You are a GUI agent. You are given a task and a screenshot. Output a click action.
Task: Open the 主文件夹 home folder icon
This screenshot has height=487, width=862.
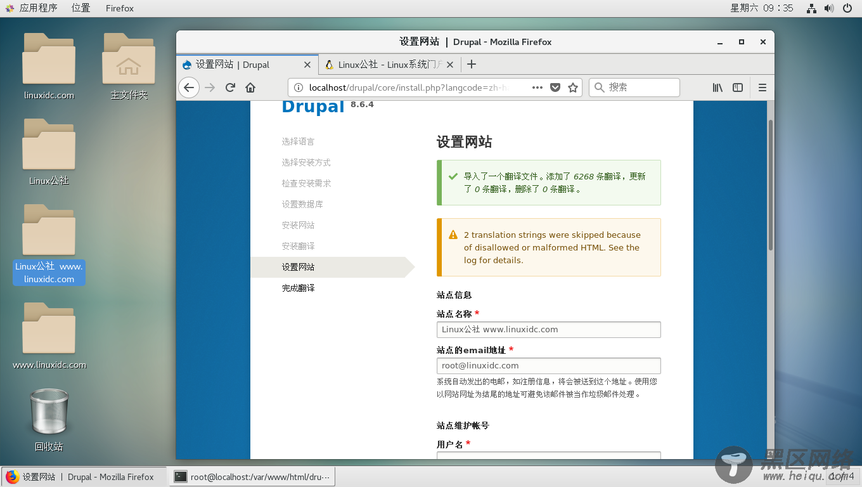[129, 67]
